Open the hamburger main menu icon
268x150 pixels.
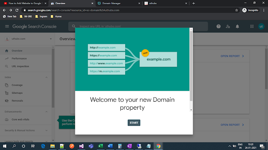pyautogui.click(x=7, y=26)
